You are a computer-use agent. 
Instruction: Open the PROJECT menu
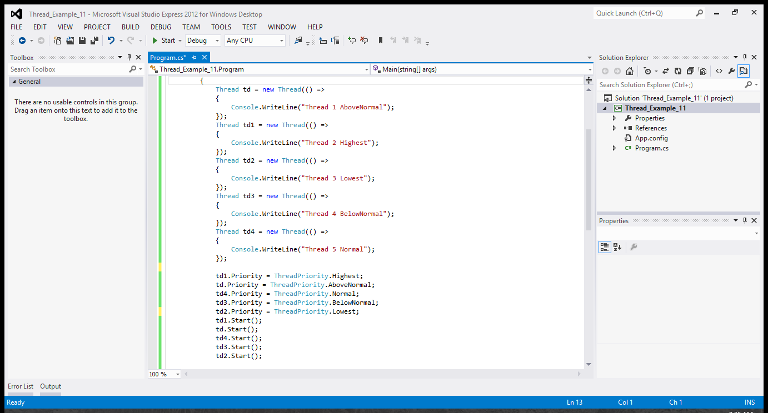pyautogui.click(x=97, y=27)
